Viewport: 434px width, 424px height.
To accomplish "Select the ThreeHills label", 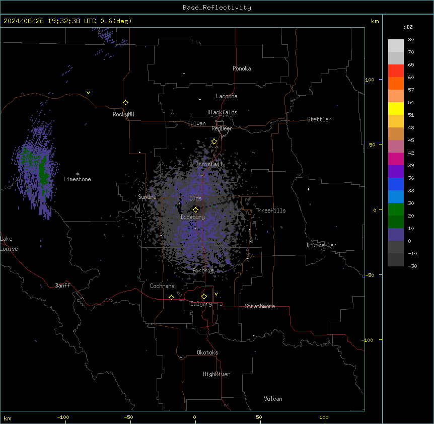I will coord(270,210).
